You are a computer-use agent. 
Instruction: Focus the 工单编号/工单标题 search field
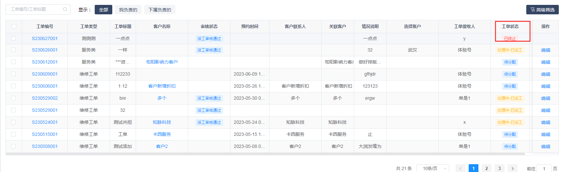pyautogui.click(x=34, y=9)
